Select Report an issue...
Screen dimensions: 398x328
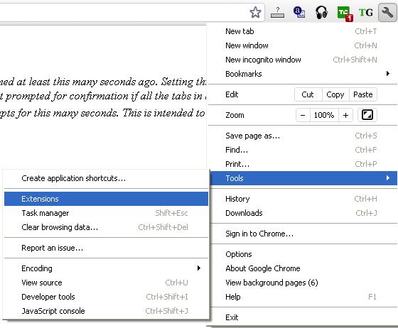[106, 248]
